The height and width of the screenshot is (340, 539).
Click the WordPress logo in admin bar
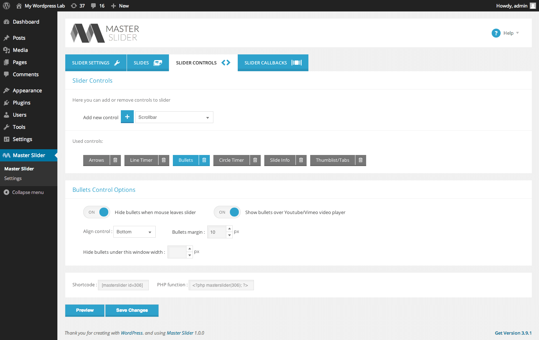click(6, 6)
